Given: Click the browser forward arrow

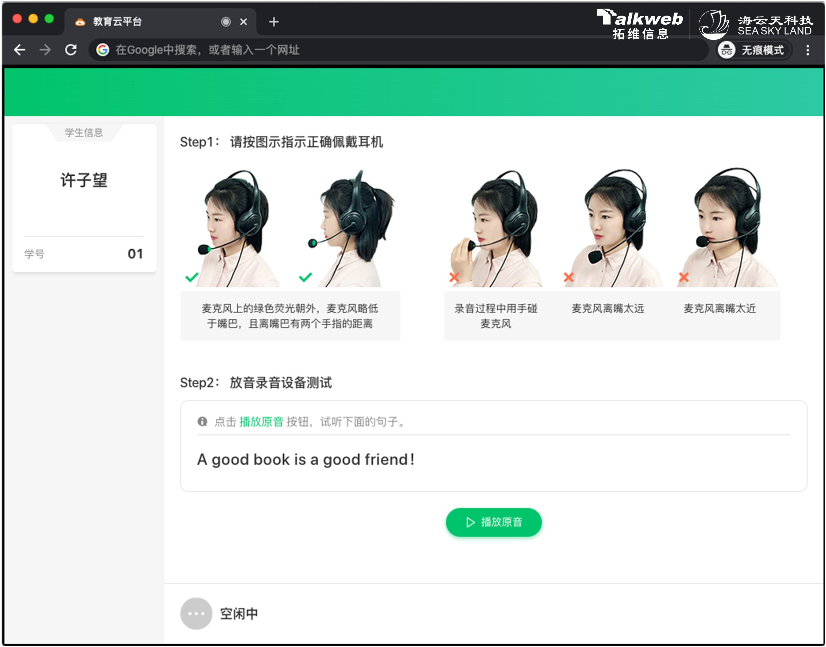Looking at the screenshot, I should coord(45,50).
